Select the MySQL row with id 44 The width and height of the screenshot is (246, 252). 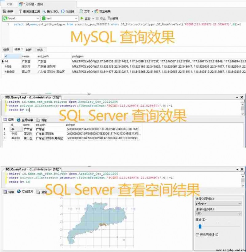pyautogui.click(x=124, y=62)
